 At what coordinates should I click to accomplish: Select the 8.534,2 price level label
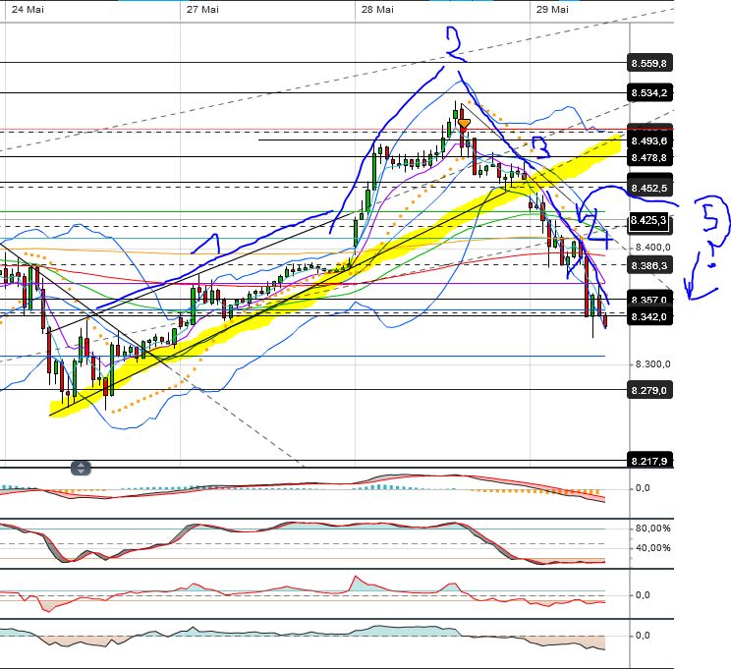click(x=649, y=92)
